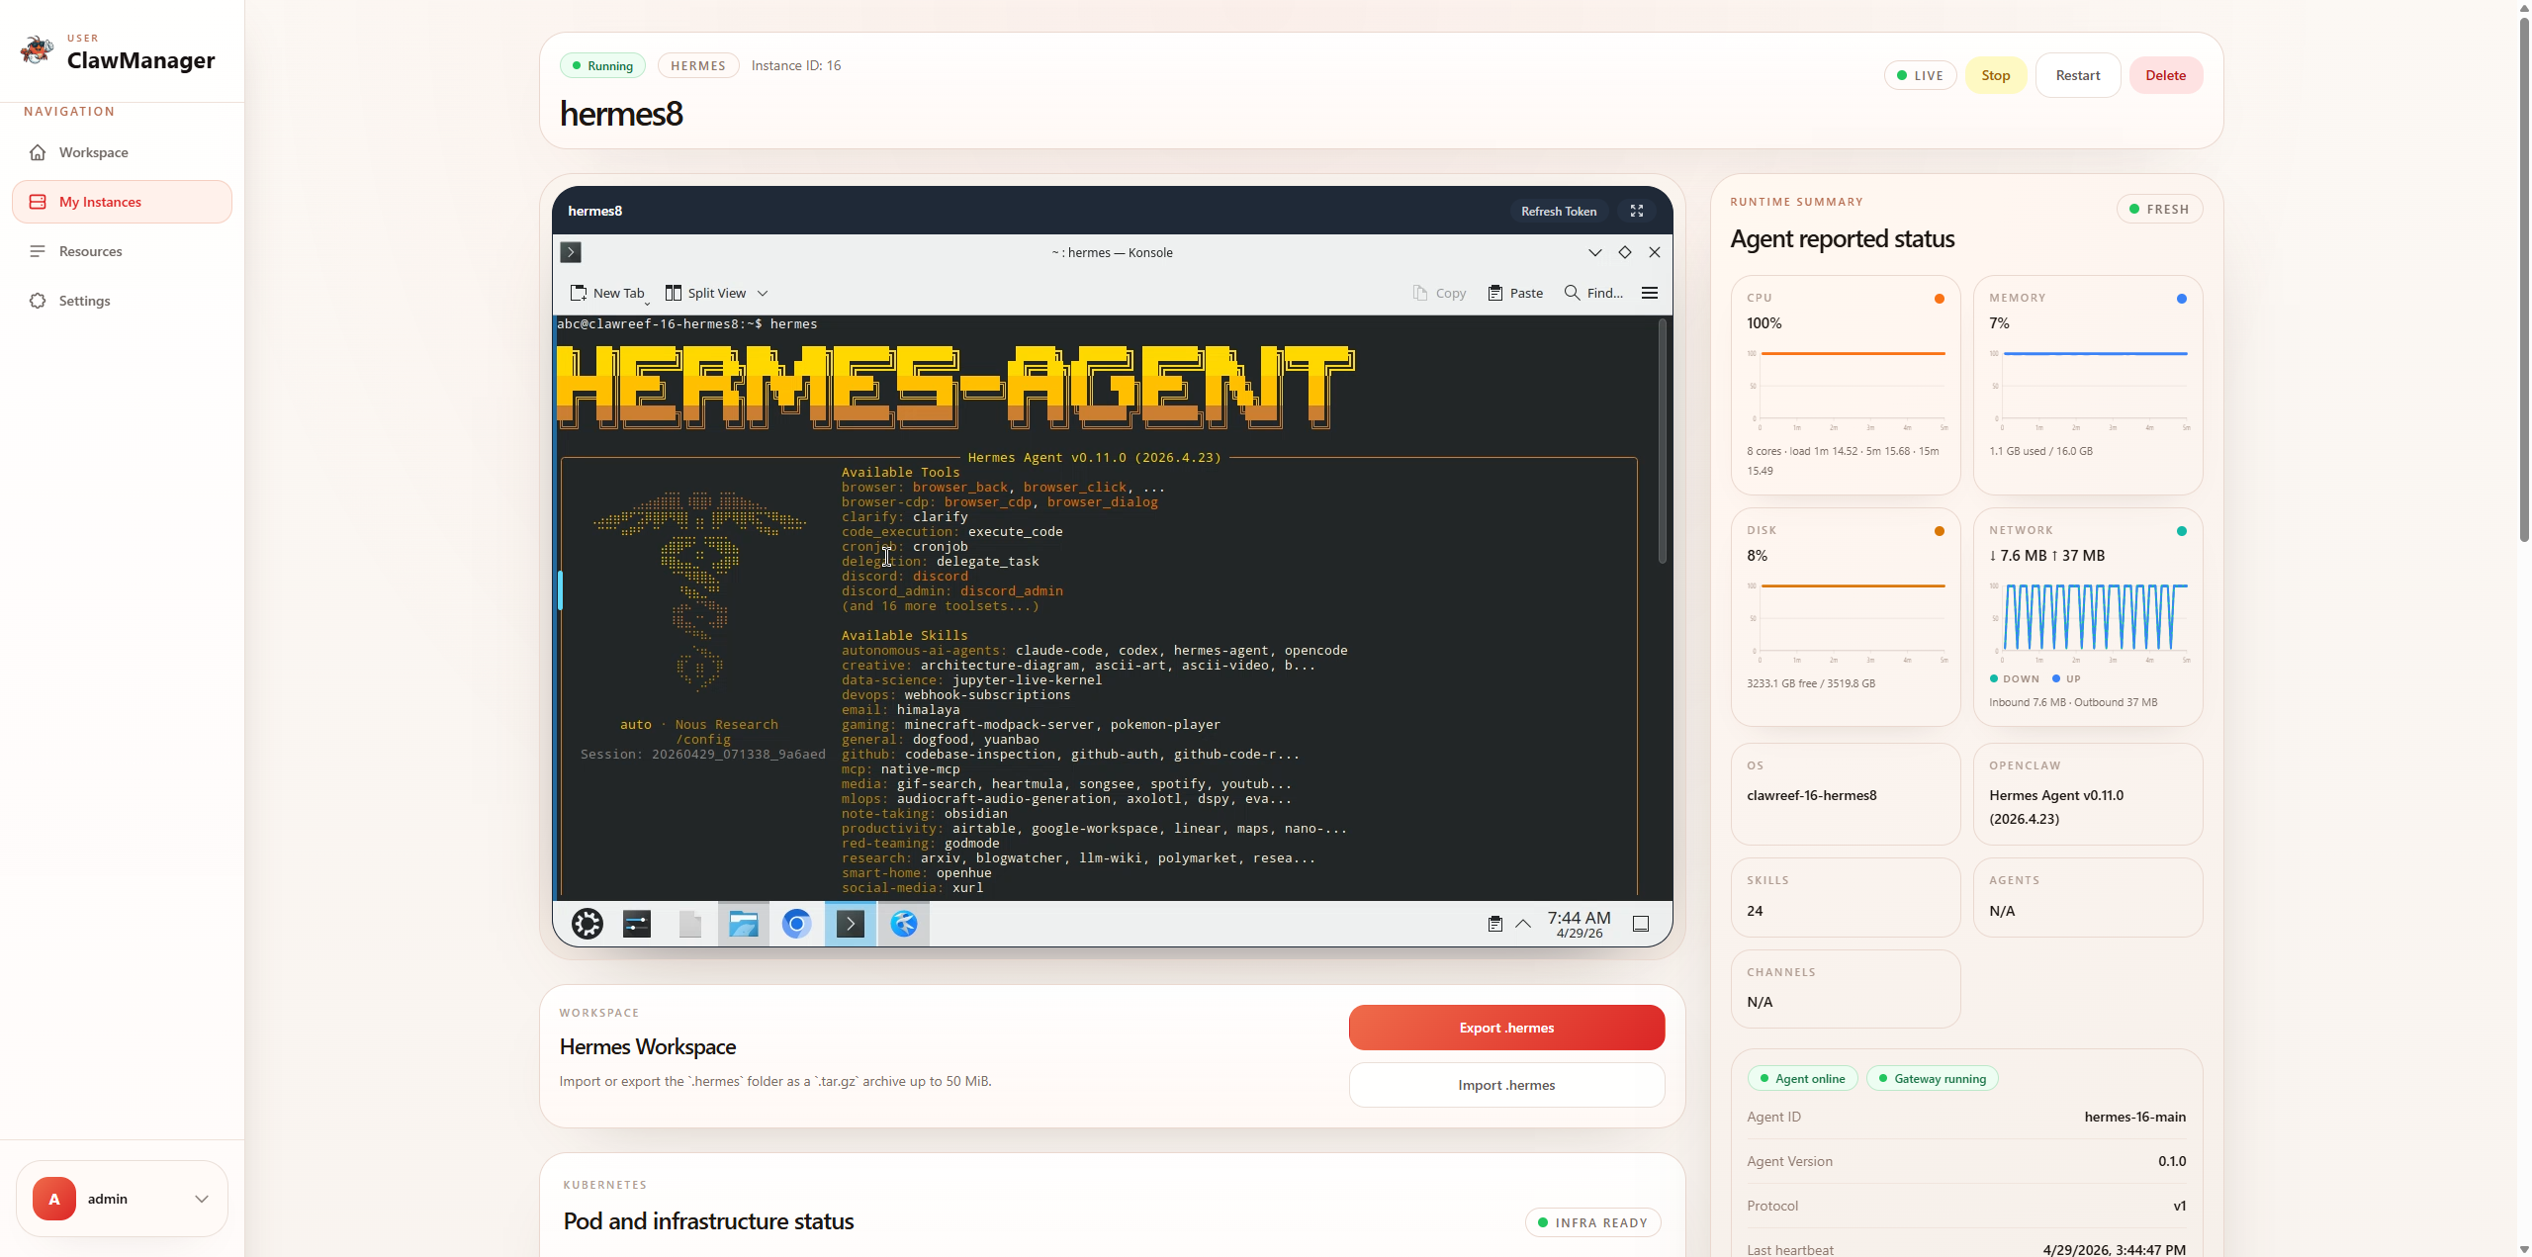The width and height of the screenshot is (2532, 1257).
Task: Click the Paste clipboard icon in Konsole
Action: pos(1495,293)
